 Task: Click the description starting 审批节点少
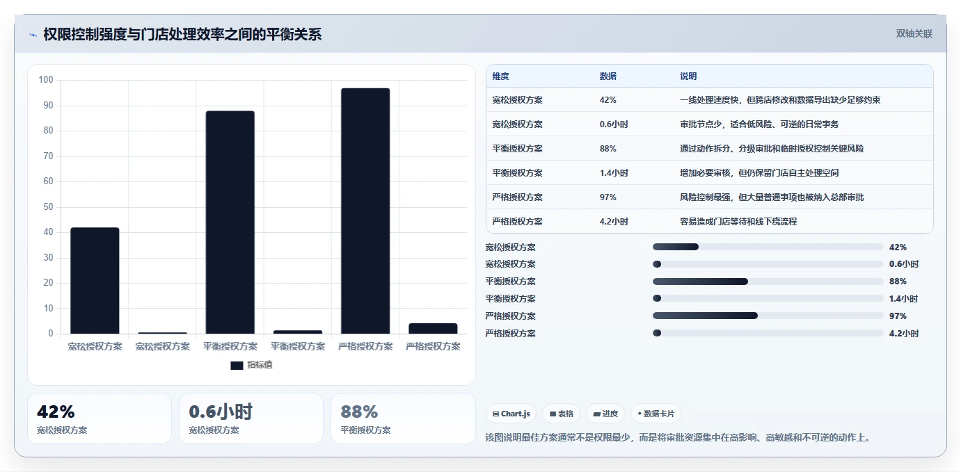point(759,124)
